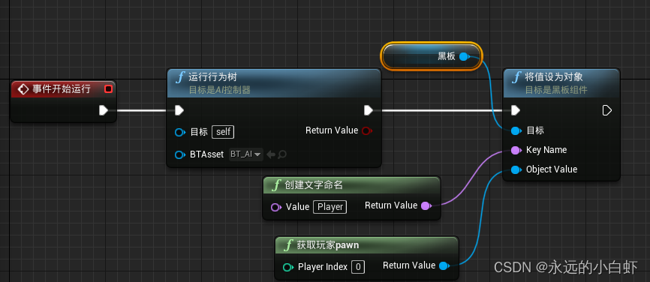Click the exec input pin of 将值设为对象

click(x=516, y=110)
